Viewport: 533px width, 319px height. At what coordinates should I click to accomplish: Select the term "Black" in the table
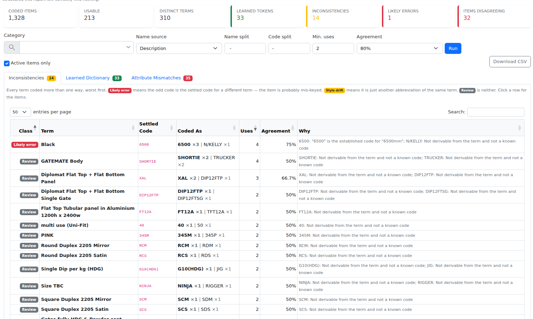coord(48,145)
